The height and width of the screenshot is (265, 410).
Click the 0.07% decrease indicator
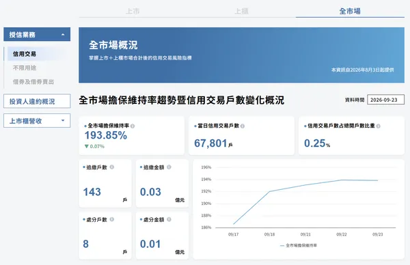pos(94,146)
